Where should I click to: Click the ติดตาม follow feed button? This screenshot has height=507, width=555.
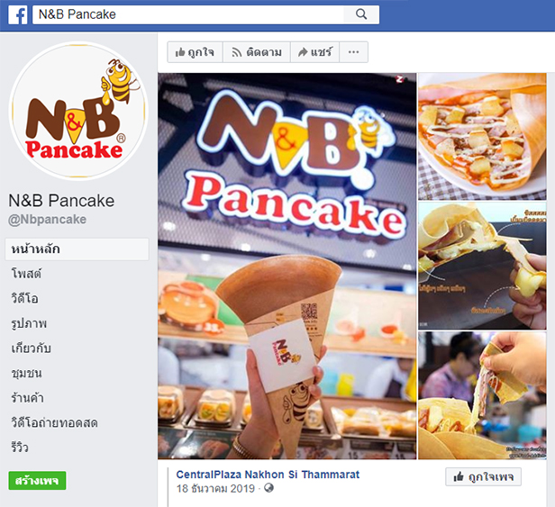(x=257, y=52)
